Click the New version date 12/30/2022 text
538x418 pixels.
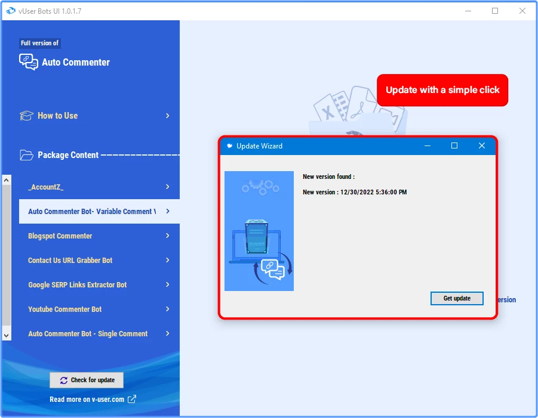355,192
